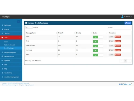Expand the Payments menu chevron
Viewport: 134px width, 101px height.
click(x=20, y=61)
